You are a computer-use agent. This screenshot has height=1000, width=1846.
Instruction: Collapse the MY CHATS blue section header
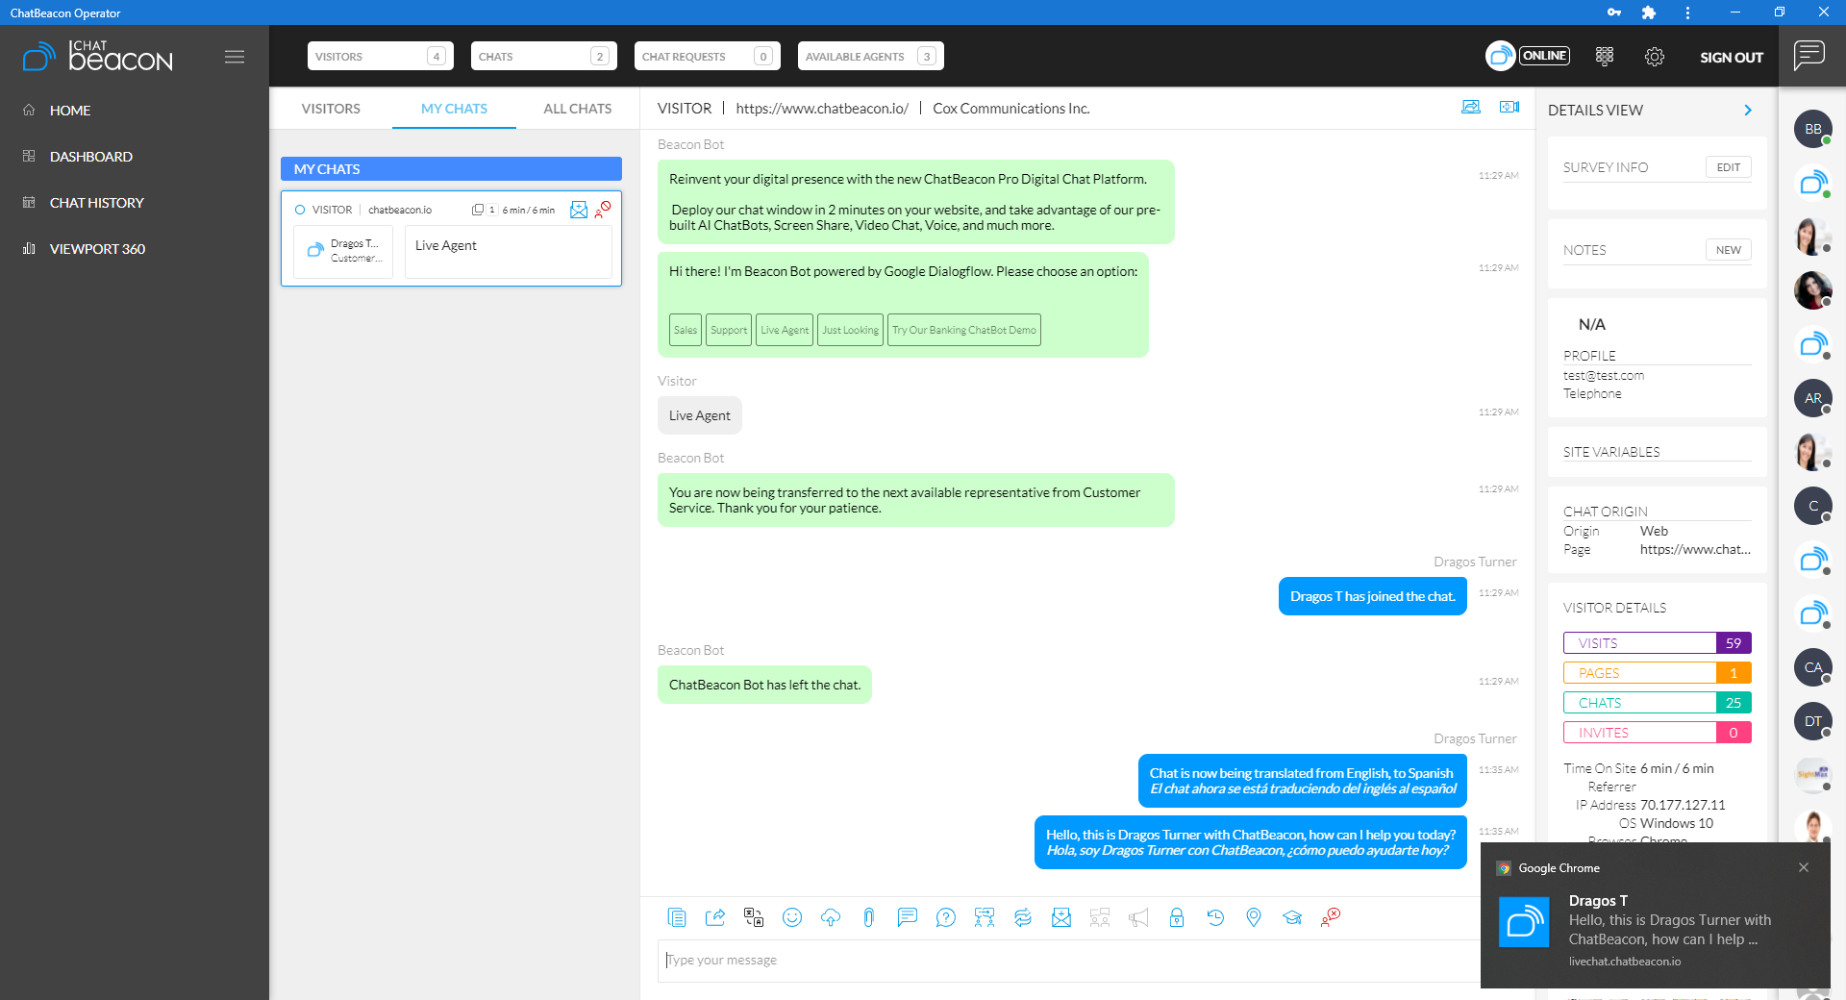[451, 169]
